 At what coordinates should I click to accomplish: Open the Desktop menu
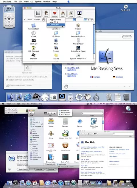pyautogui.click(x=7, y=1)
